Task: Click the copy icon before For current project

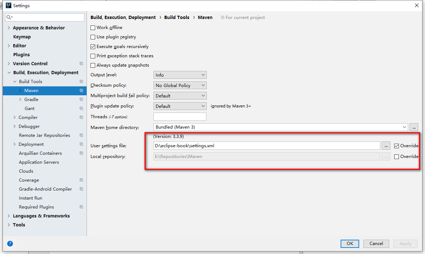Action: [223, 17]
